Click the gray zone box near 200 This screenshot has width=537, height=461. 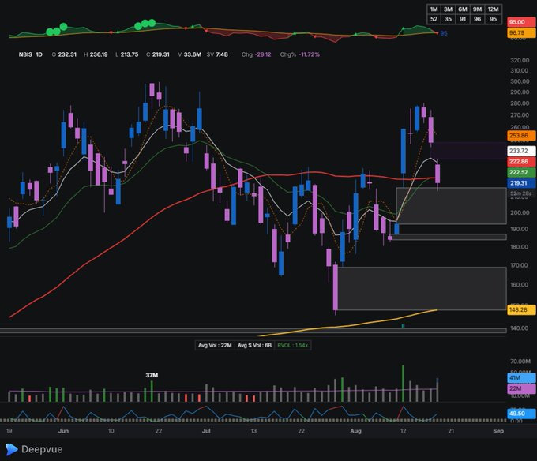(x=452, y=206)
